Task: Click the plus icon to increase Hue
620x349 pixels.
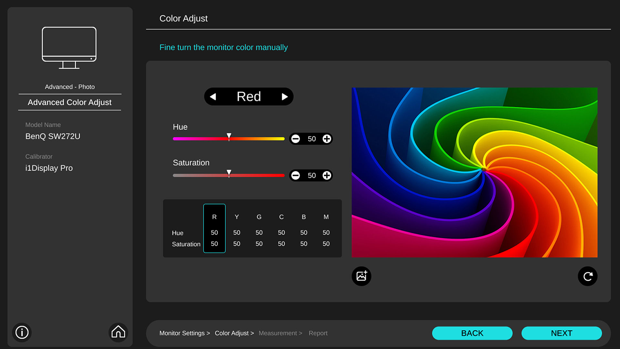Action: (x=326, y=139)
